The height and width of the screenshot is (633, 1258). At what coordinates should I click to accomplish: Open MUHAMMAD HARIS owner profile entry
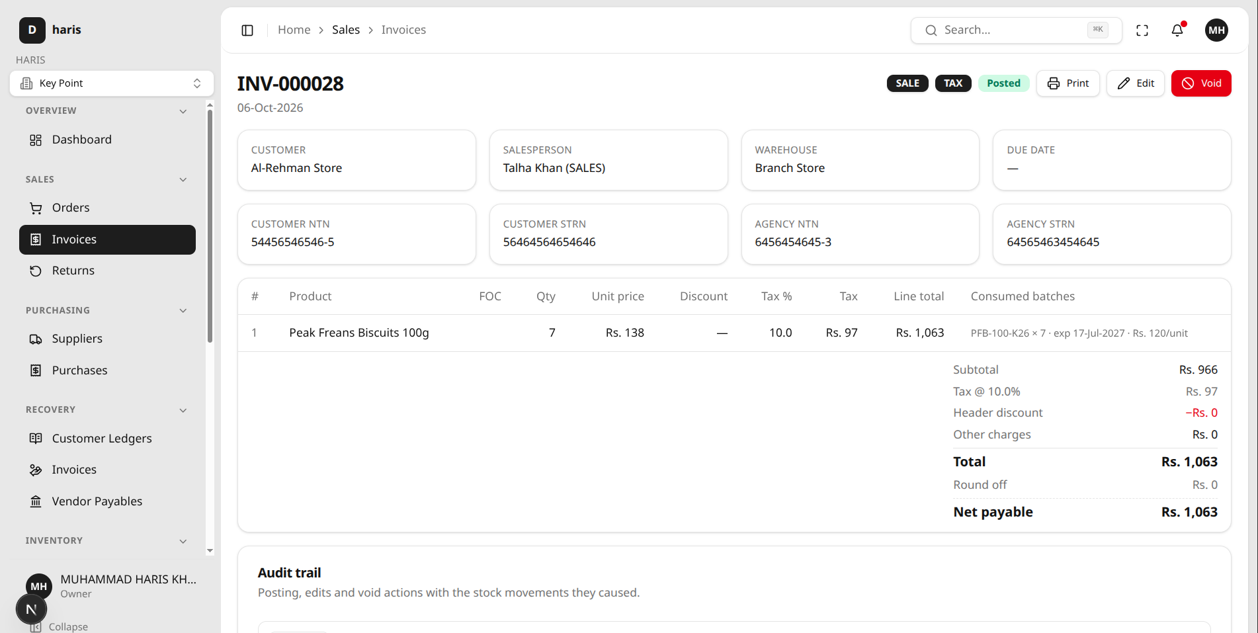(x=111, y=586)
